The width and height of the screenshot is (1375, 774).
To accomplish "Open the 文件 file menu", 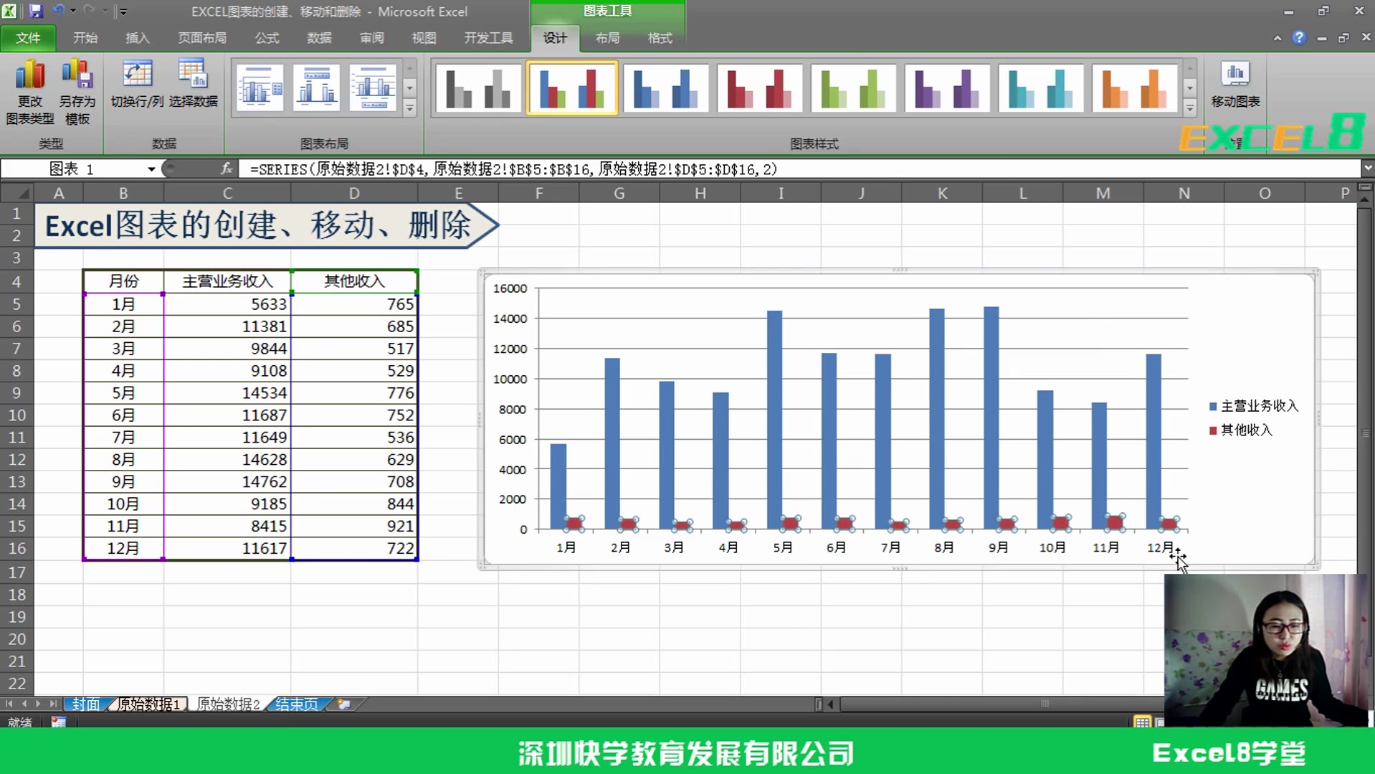I will [x=28, y=38].
